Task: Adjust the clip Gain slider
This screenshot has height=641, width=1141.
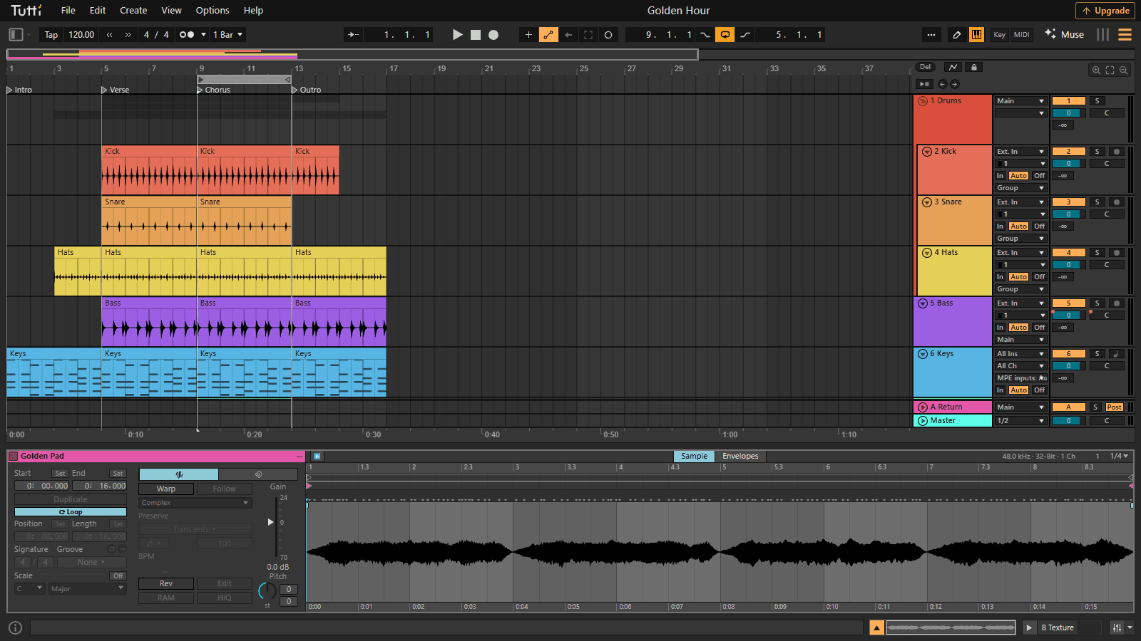Action: pyautogui.click(x=272, y=523)
